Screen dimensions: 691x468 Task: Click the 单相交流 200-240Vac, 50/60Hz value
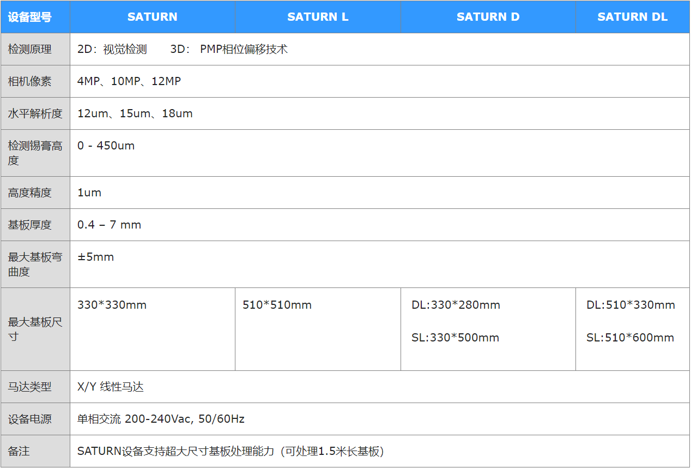161,419
